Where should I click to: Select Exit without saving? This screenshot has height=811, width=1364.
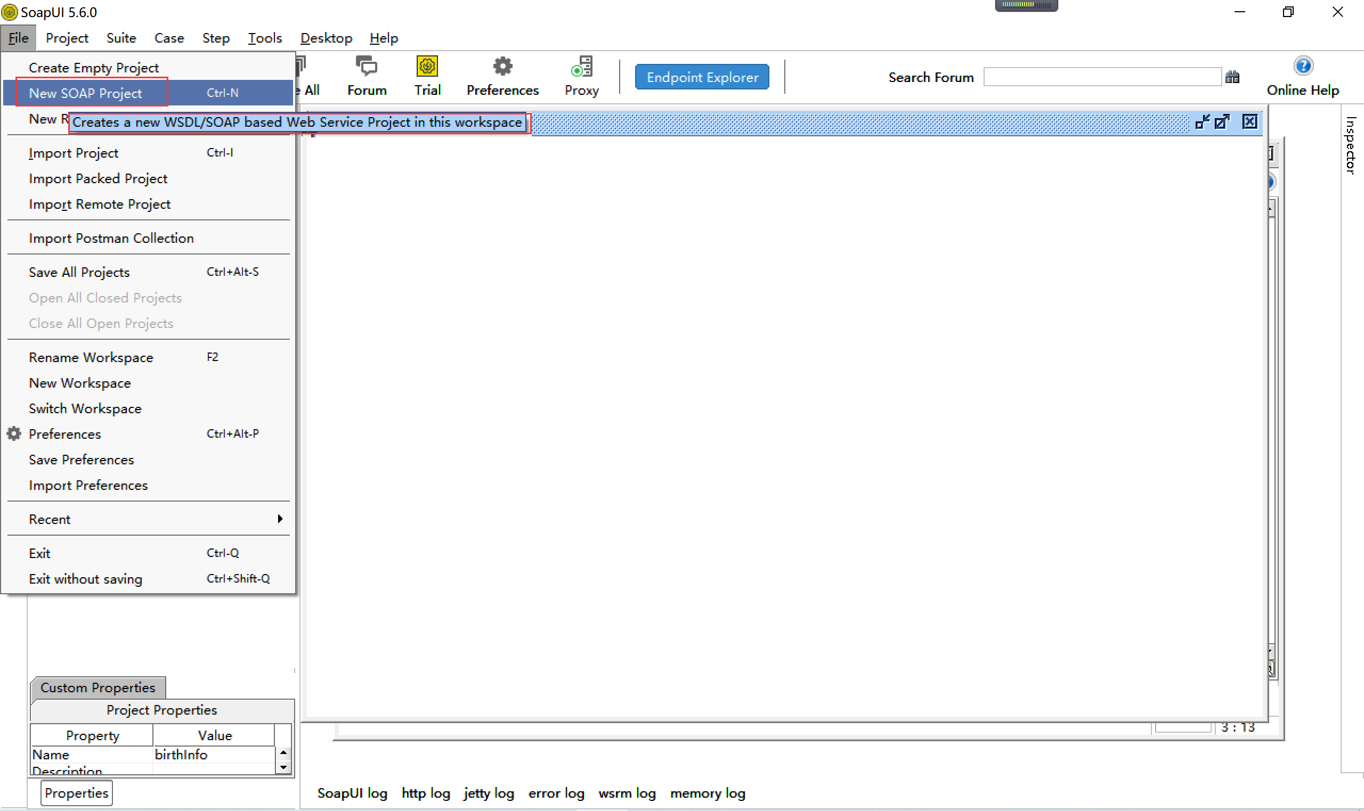pyautogui.click(x=148, y=579)
